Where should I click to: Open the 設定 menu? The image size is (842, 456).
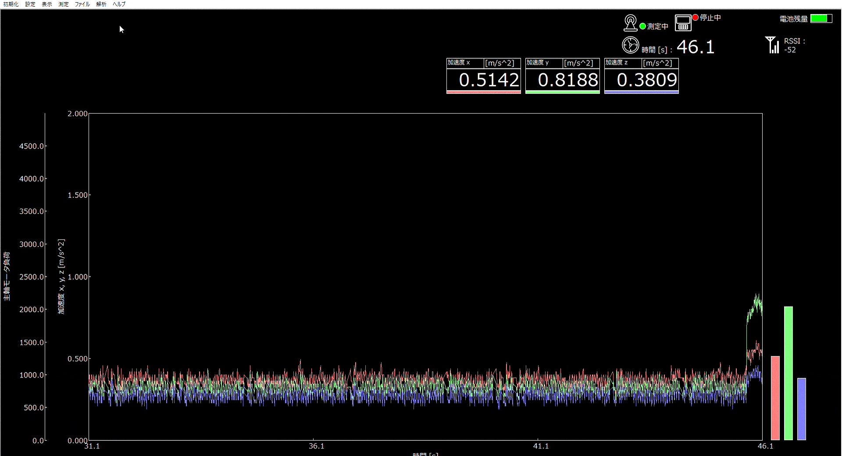30,4
